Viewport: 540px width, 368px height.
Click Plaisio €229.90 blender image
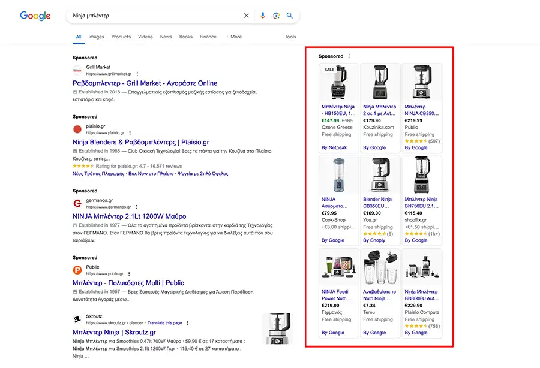pyautogui.click(x=422, y=267)
